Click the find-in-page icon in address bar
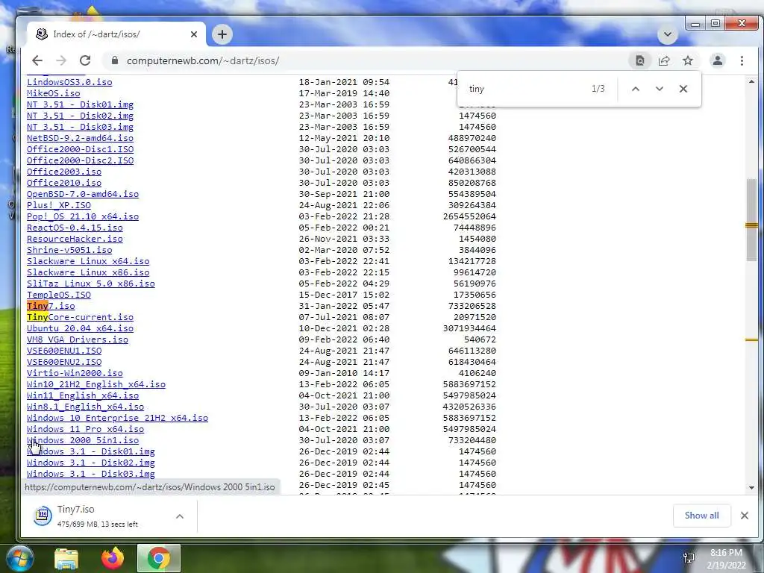The height and width of the screenshot is (573, 764). [639, 60]
